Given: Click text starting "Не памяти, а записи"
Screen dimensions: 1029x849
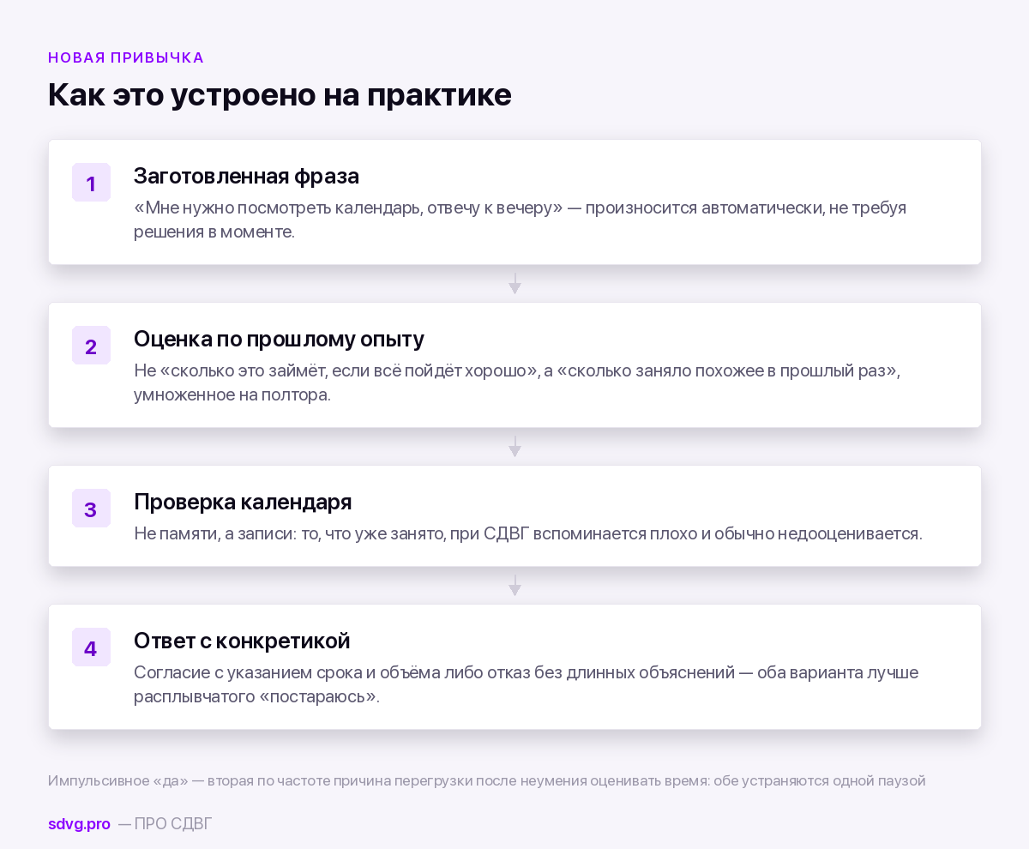Looking at the screenshot, I should point(528,533).
